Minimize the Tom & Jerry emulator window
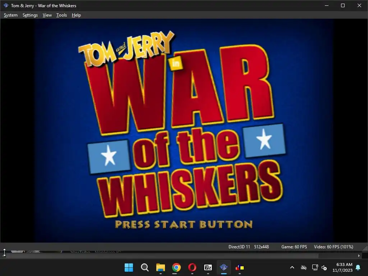368x276 pixels. click(x=327, y=5)
